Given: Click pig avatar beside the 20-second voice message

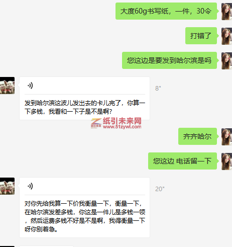Looking at the screenshot, I should click(x=7, y=186).
